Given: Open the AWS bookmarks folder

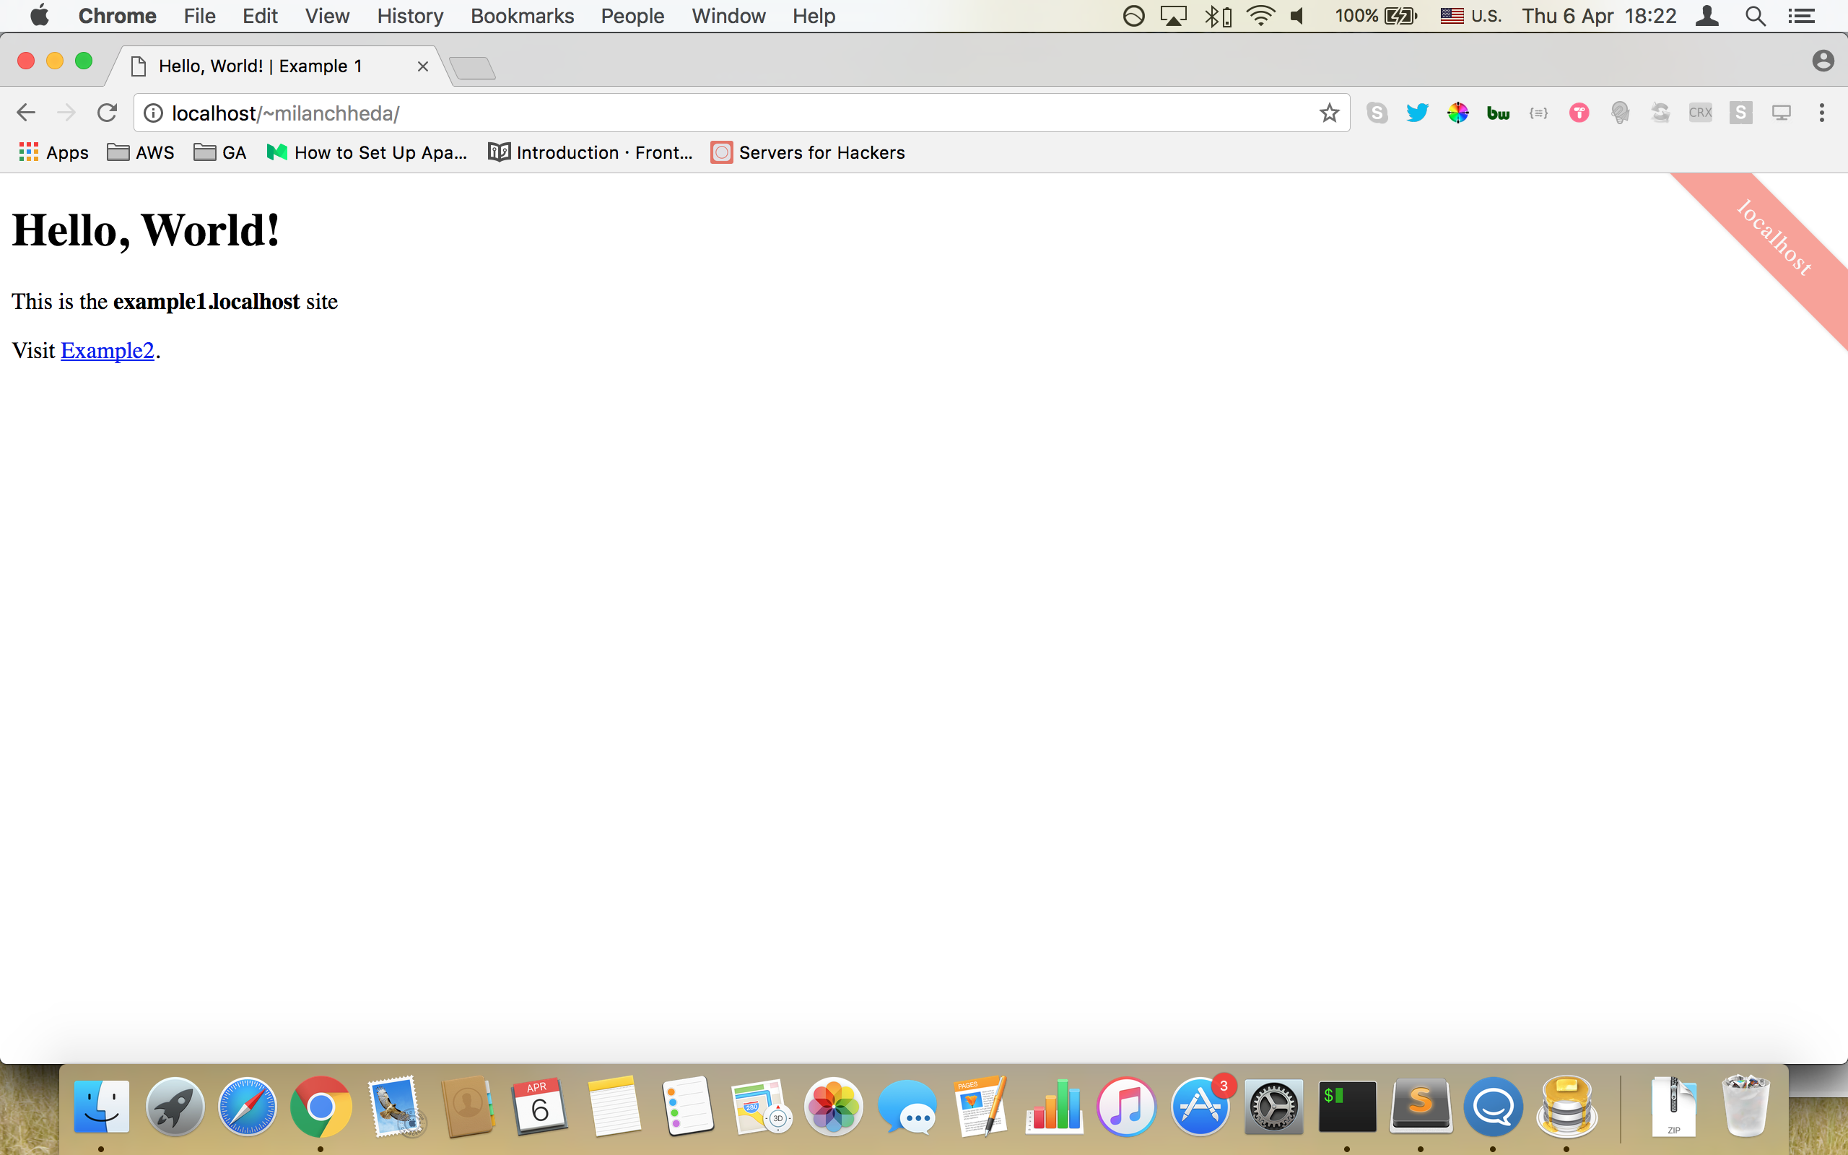Looking at the screenshot, I should pyautogui.click(x=141, y=152).
